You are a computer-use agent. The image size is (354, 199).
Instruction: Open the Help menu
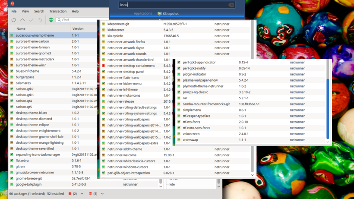click(x=75, y=11)
